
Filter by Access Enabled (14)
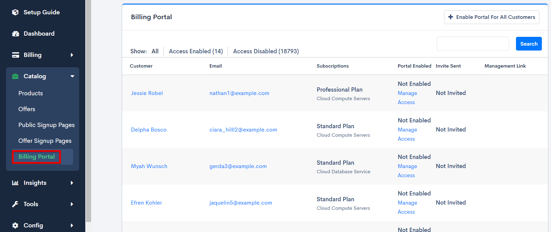click(196, 51)
